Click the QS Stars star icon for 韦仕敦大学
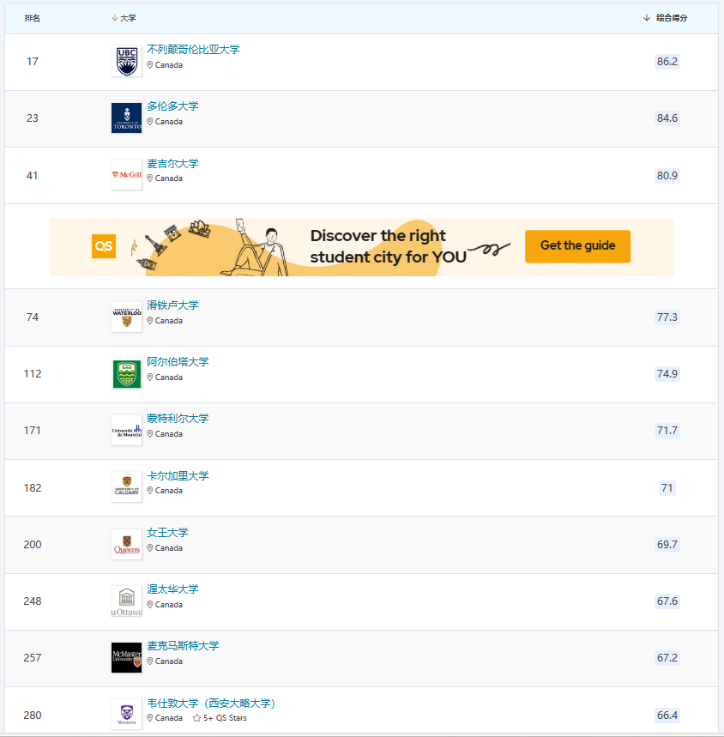 pyautogui.click(x=196, y=718)
